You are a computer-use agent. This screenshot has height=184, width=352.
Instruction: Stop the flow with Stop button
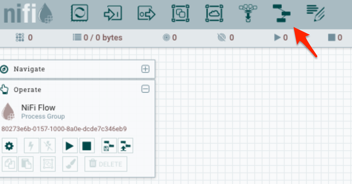pyautogui.click(x=87, y=146)
